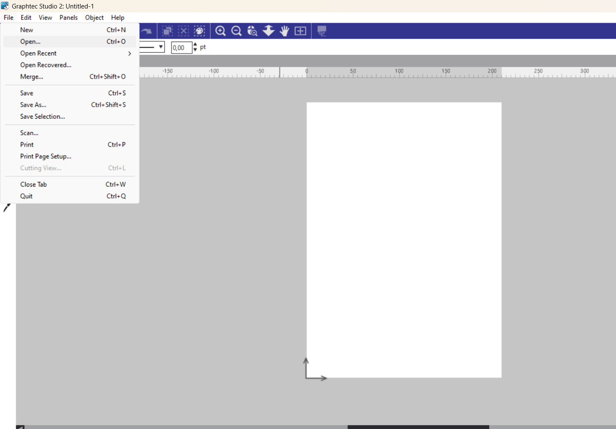Select Quit from the File menu

[70, 196]
